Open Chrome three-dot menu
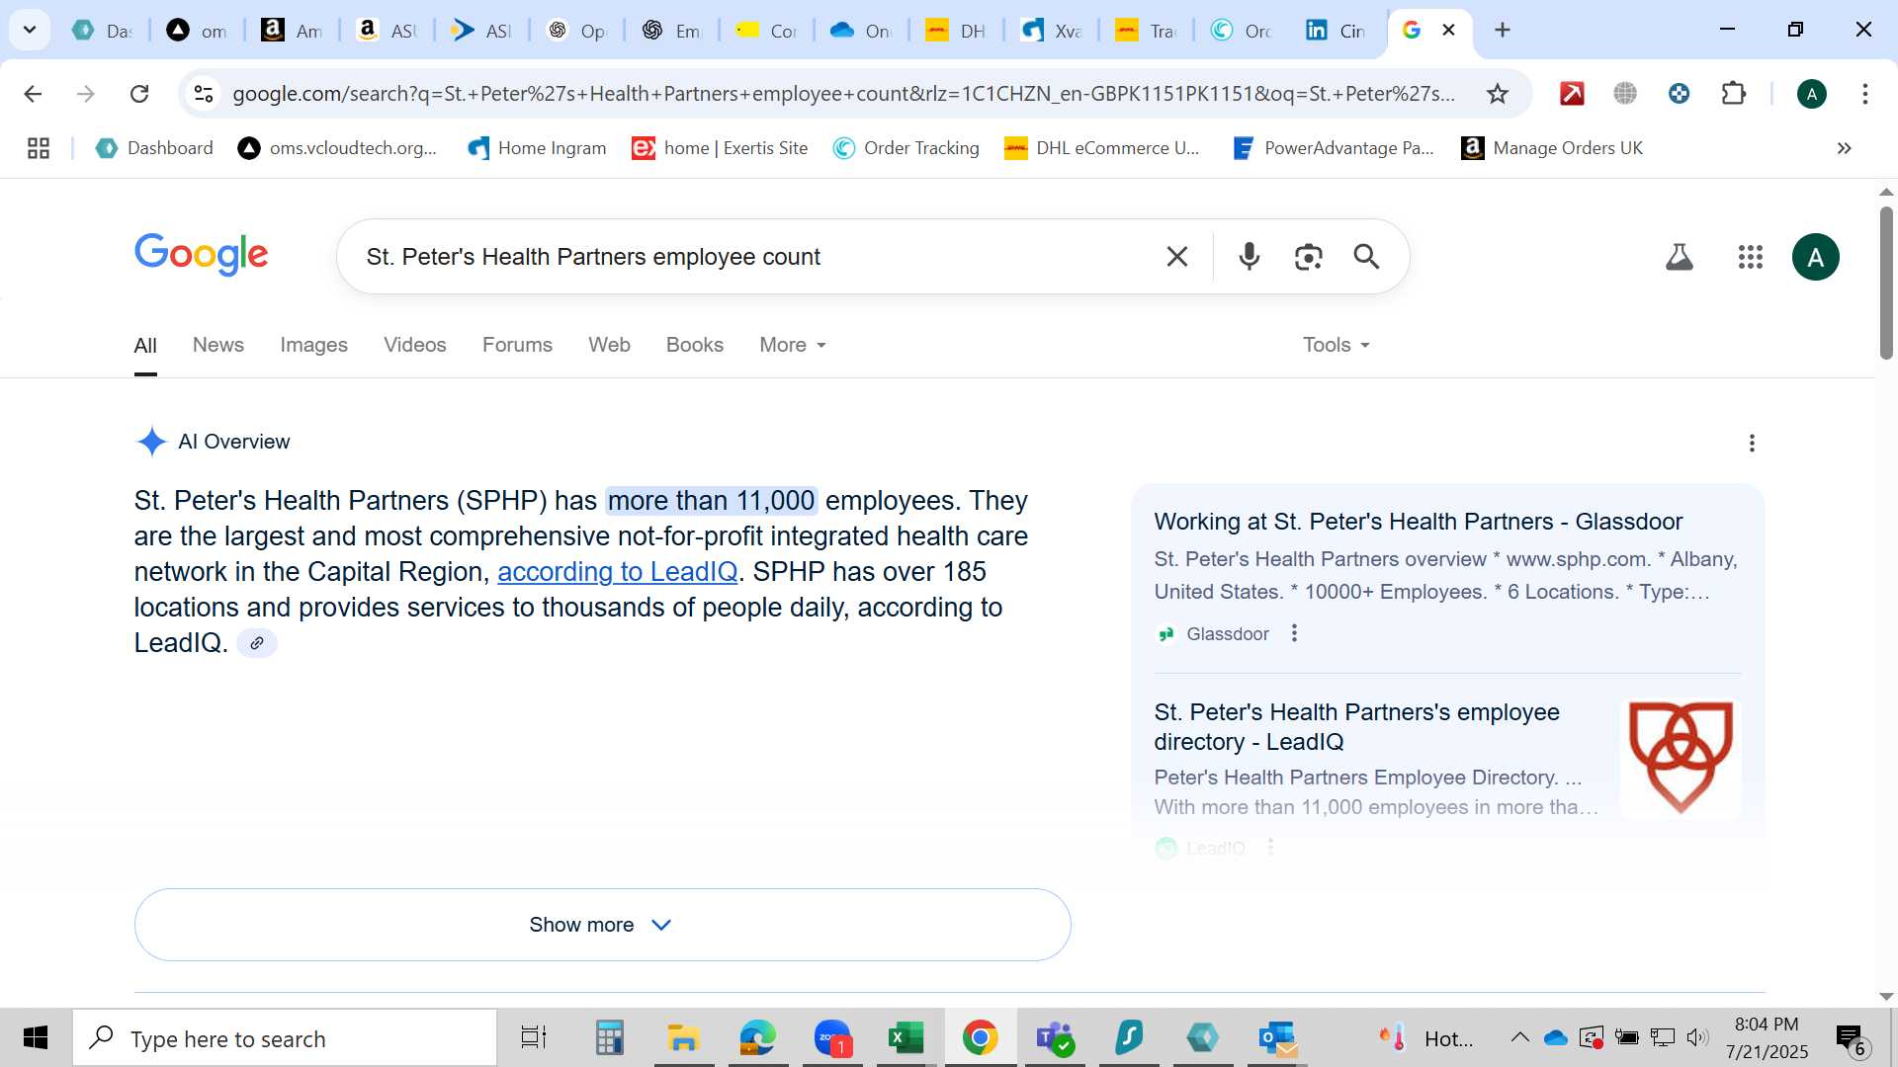Viewport: 1898px width, 1067px height. tap(1864, 94)
